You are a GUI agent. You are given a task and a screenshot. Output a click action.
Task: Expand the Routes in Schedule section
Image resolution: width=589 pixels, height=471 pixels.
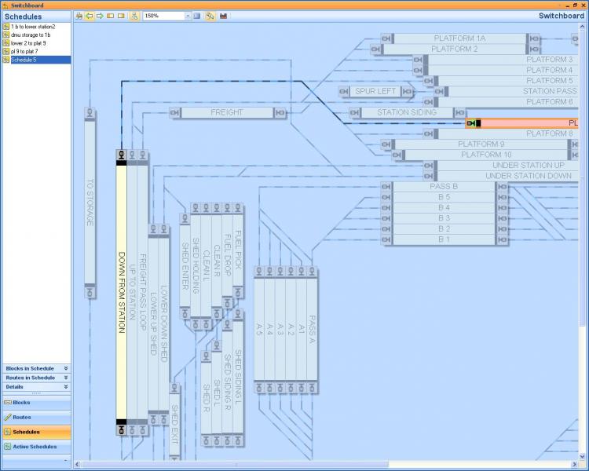pos(66,378)
